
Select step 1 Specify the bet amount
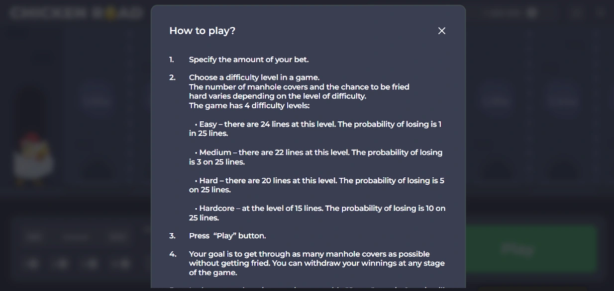pyautogui.click(x=249, y=60)
